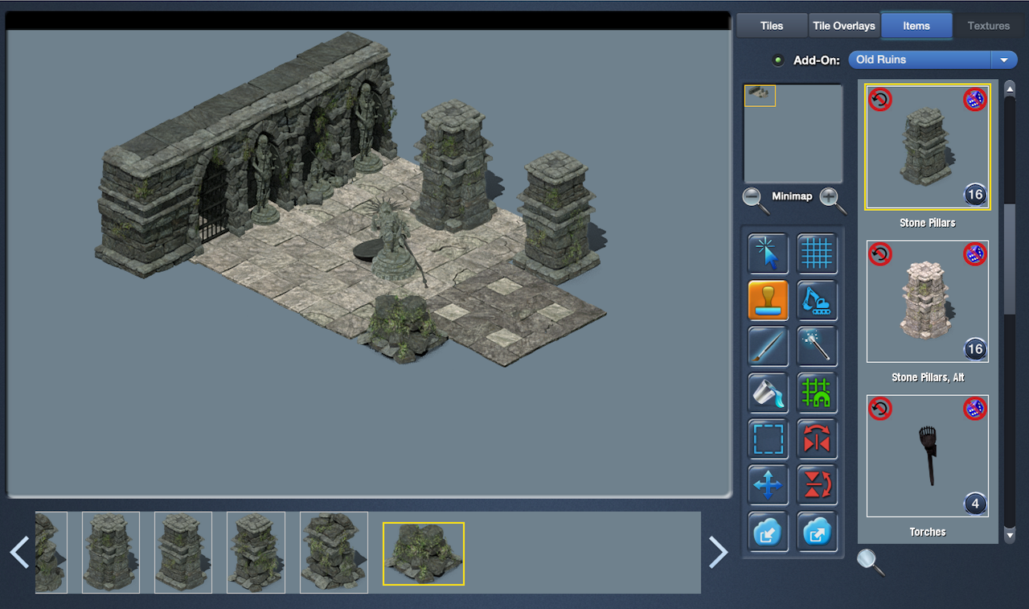Viewport: 1029px width, 609px height.
Task: Click the 'Stone Pillars, Alt' label text
Action: click(x=928, y=377)
